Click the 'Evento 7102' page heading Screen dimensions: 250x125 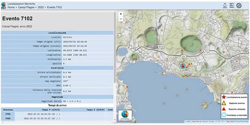pos(18,19)
